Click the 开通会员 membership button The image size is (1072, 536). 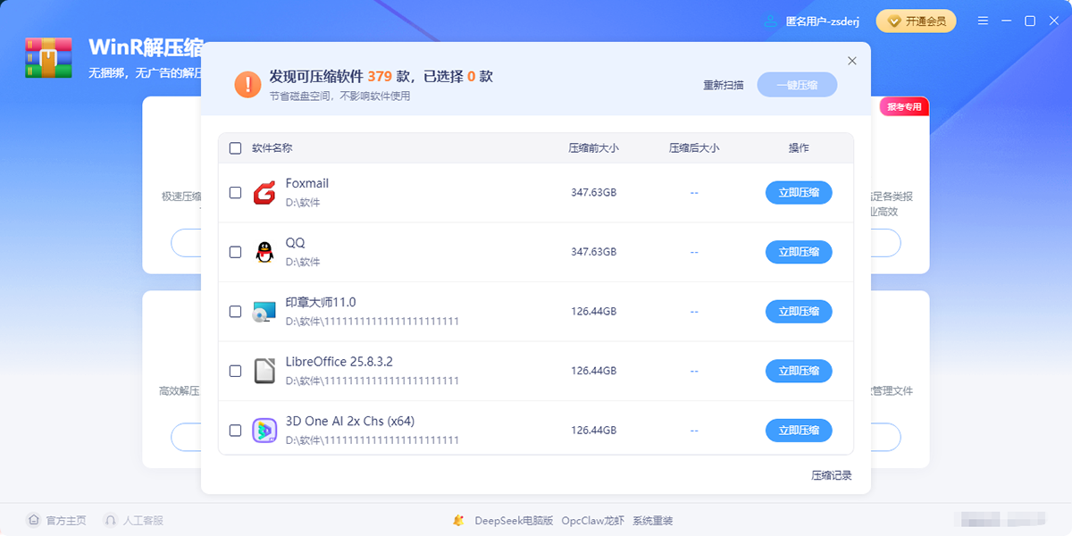click(916, 21)
